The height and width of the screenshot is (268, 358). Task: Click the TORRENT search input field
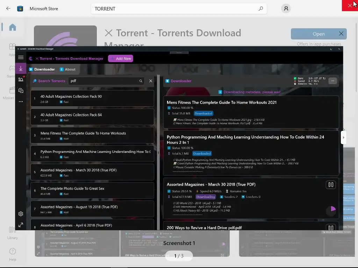coord(179,9)
